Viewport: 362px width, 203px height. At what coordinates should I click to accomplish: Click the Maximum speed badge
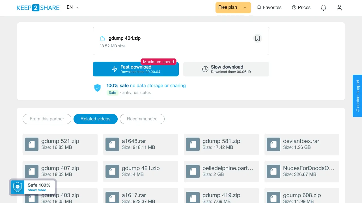pos(158,62)
